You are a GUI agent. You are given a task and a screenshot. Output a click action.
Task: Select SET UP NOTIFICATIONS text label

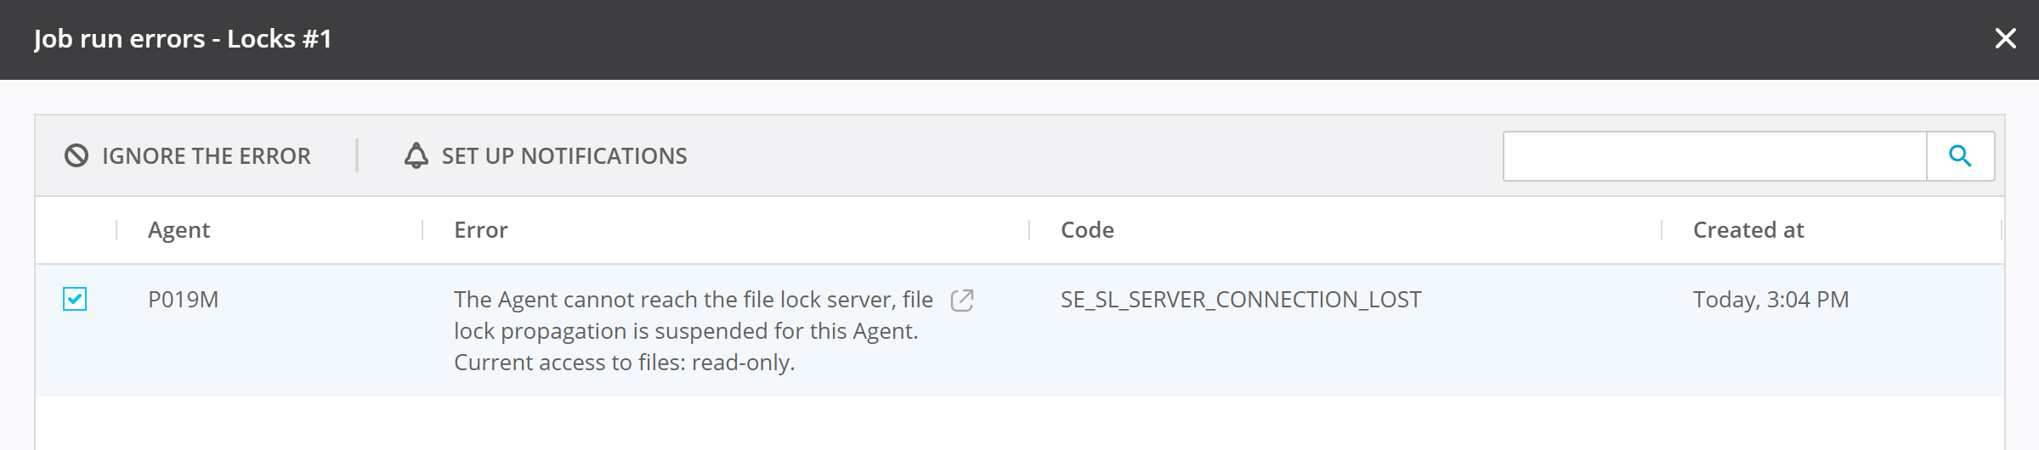(564, 156)
